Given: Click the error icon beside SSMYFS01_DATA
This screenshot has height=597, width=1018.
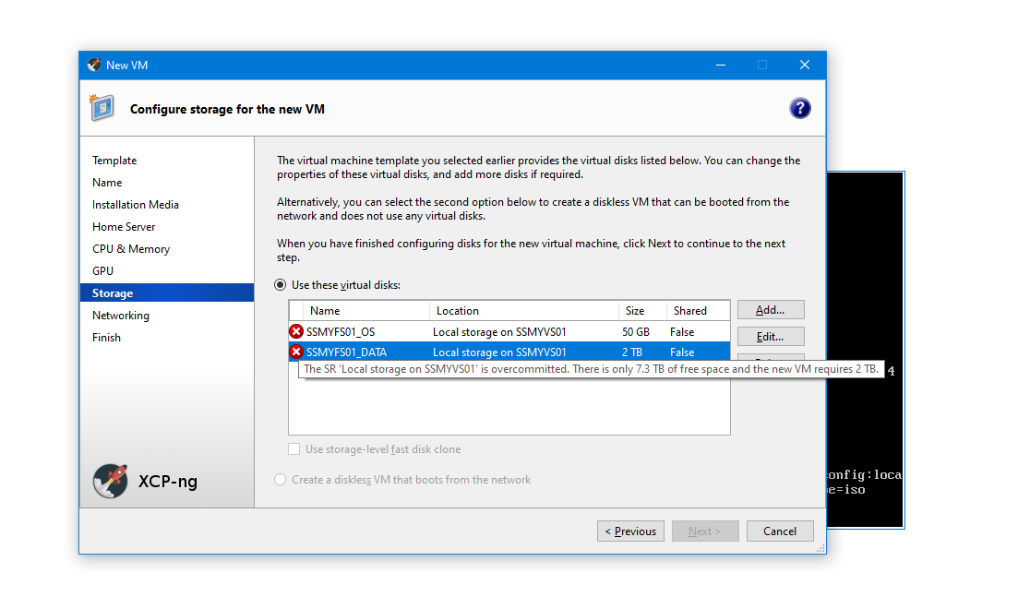Looking at the screenshot, I should pyautogui.click(x=296, y=352).
